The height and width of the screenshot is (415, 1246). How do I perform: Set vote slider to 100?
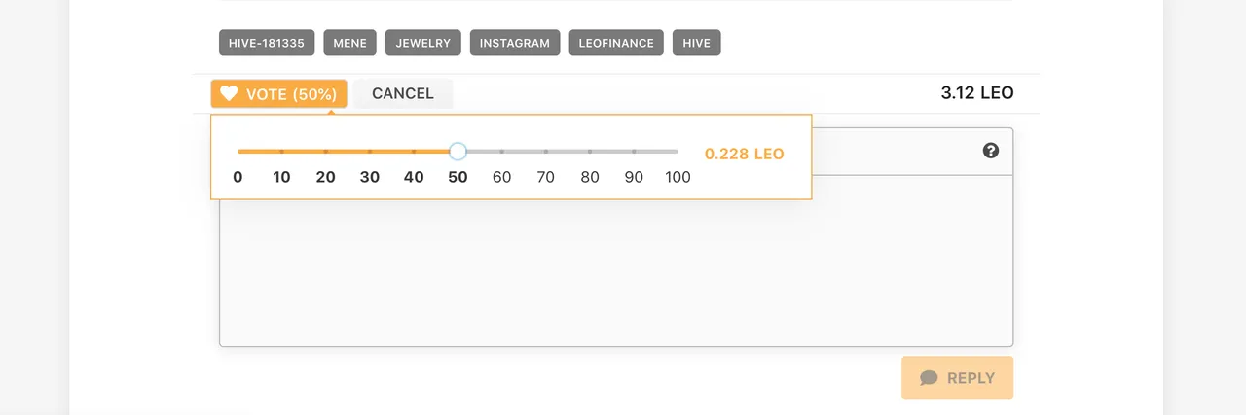click(678, 152)
